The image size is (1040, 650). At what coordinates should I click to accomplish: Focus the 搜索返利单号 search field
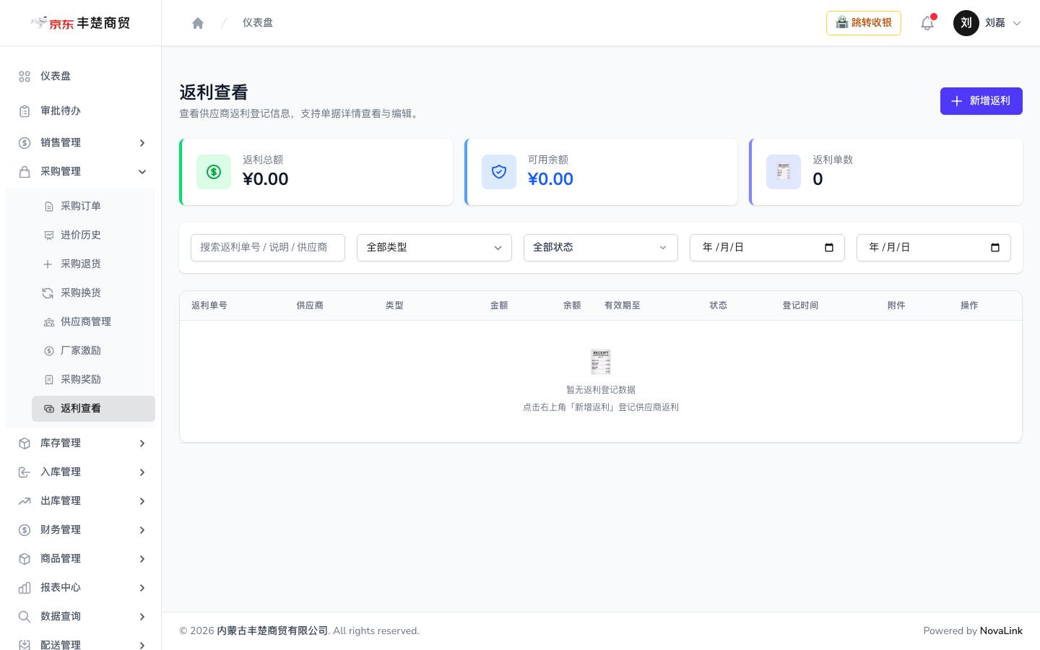point(268,248)
